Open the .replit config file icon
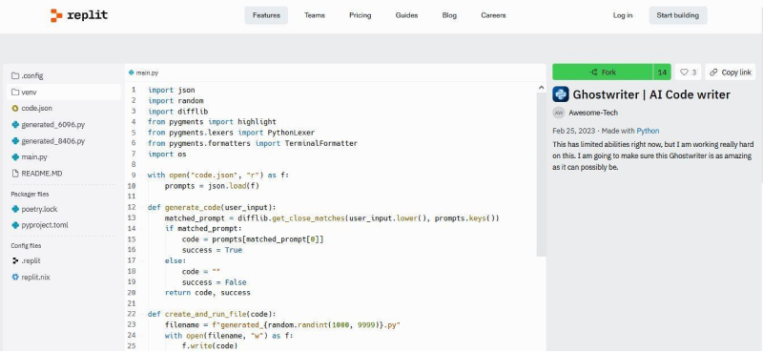Viewport: 763px width, 352px height. point(15,261)
